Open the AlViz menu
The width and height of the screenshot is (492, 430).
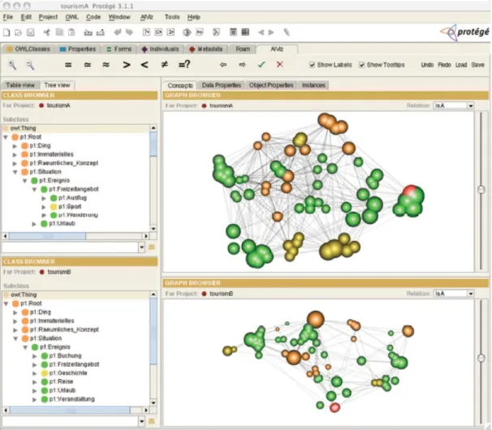[146, 17]
